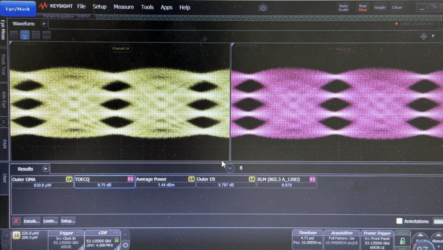The height and width of the screenshot is (250, 443).
Task: Open dropdown arrow next to the pan icon
Action: coord(433,36)
